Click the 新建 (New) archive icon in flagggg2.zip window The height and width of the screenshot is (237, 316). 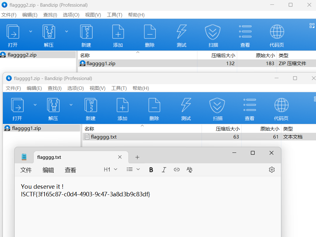[x=86, y=32]
